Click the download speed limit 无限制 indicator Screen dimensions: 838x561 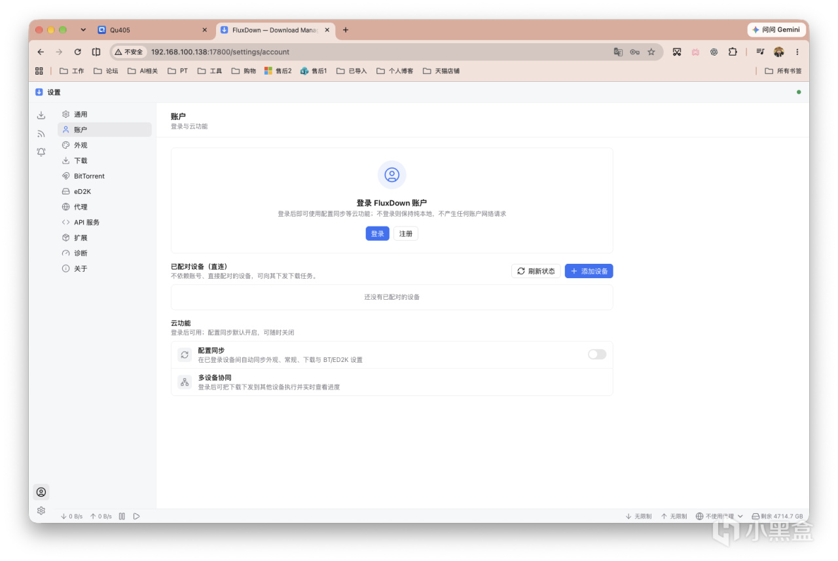(638, 516)
